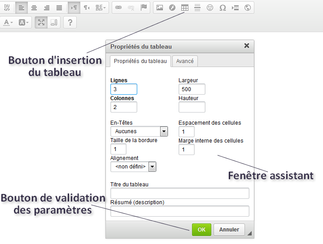The height and width of the screenshot is (244, 323).
Task: Click the anchor flag icon
Action: [144, 8]
